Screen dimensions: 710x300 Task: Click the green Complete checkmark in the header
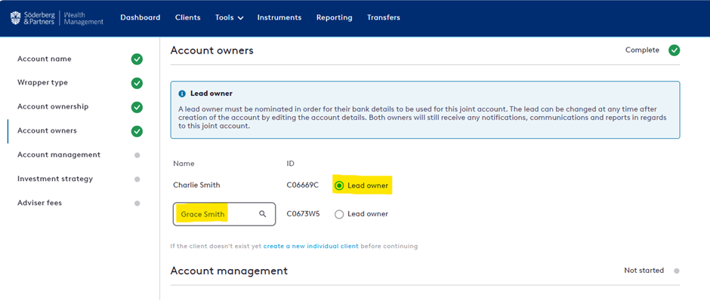click(x=674, y=51)
